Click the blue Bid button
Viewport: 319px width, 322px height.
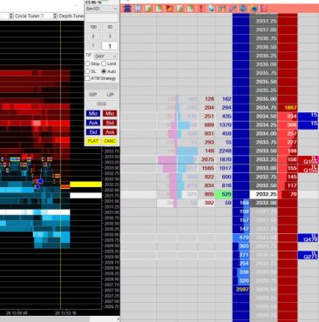(x=93, y=132)
